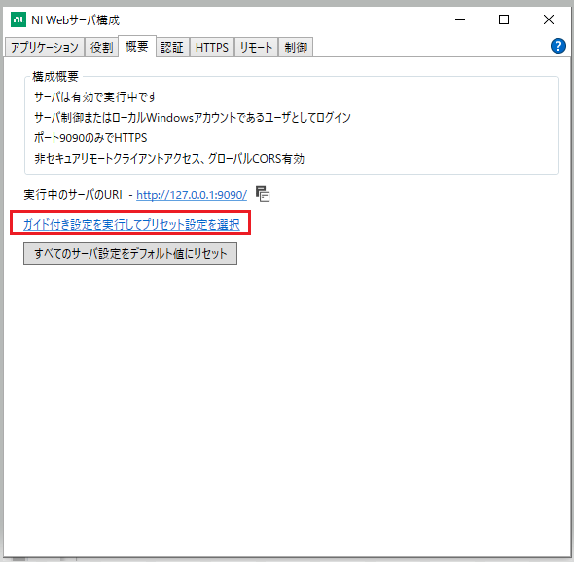Click the 構成概要 group heading
Screen dimensions: 574x562
point(55,76)
